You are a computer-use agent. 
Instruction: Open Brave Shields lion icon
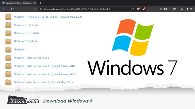(138, 9)
